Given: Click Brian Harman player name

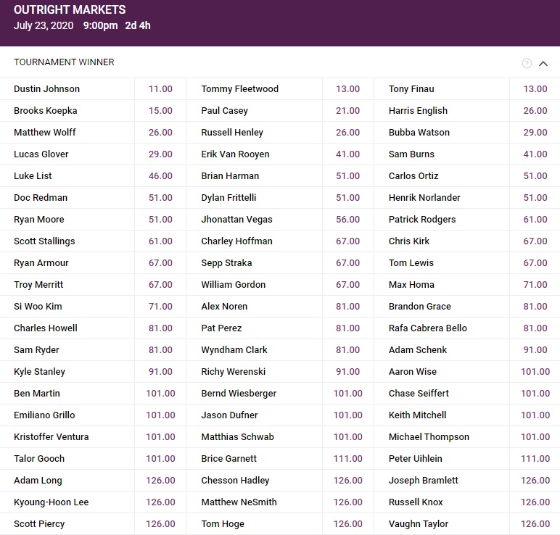Looking at the screenshot, I should pyautogui.click(x=230, y=176).
